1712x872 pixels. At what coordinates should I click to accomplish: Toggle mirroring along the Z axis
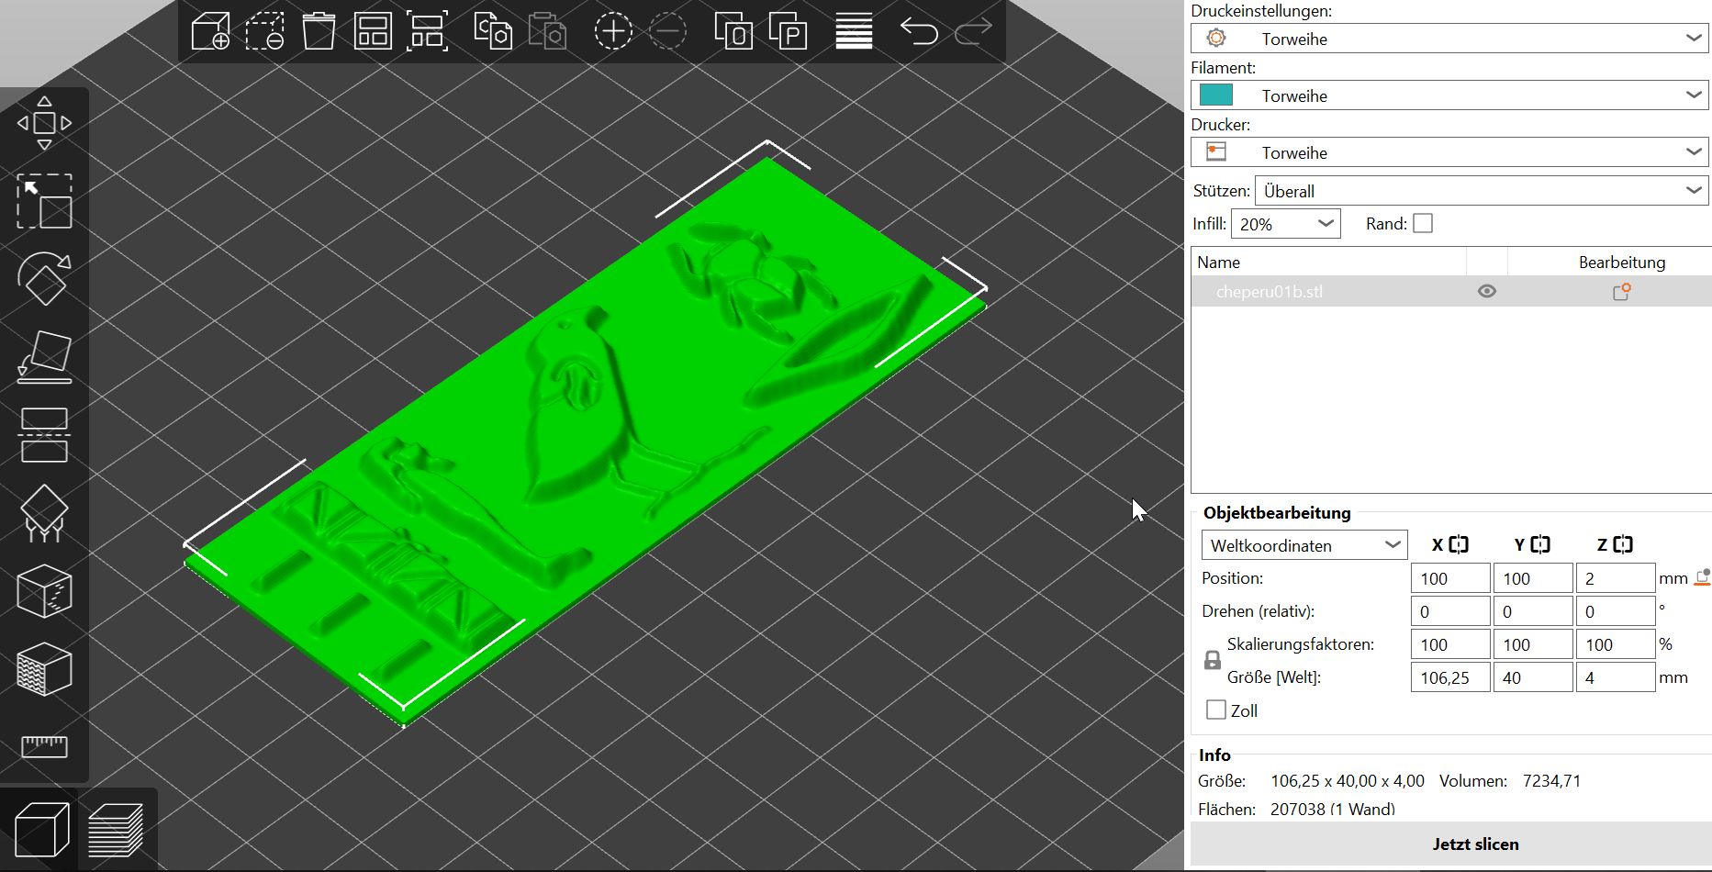1622,544
